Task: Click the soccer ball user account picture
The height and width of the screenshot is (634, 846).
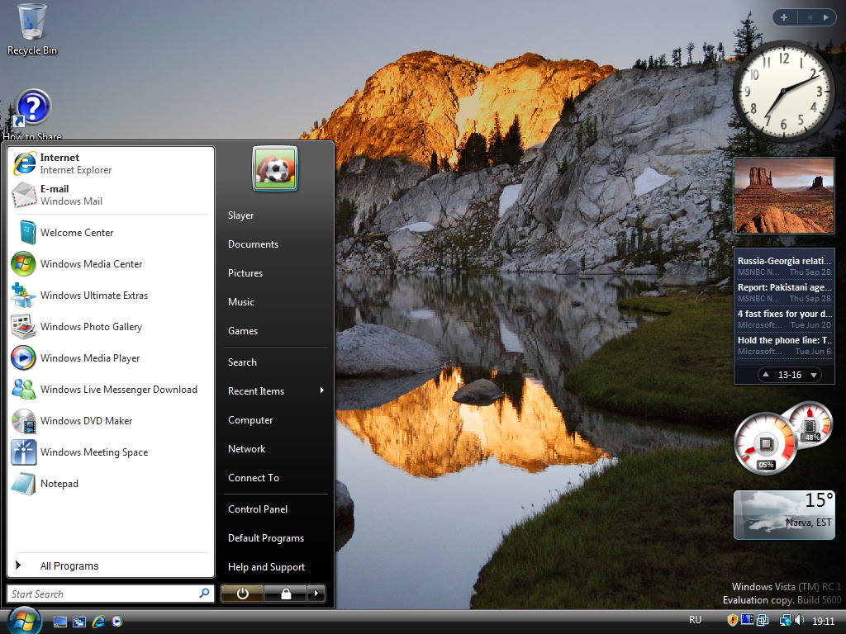Action: click(x=274, y=168)
